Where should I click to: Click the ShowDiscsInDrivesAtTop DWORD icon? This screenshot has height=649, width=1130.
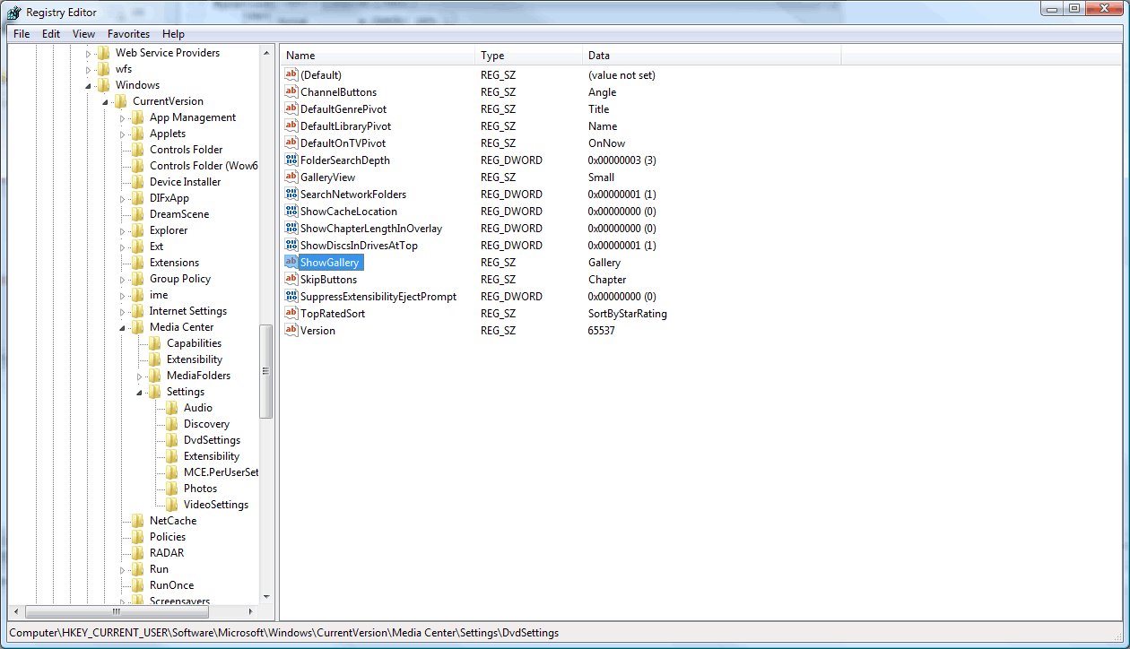291,246
